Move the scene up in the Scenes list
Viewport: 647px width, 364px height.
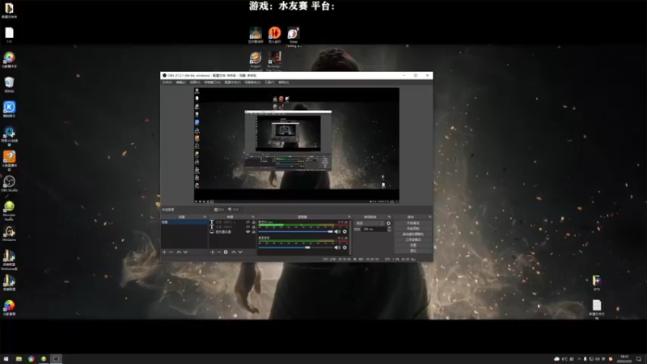[x=179, y=252]
